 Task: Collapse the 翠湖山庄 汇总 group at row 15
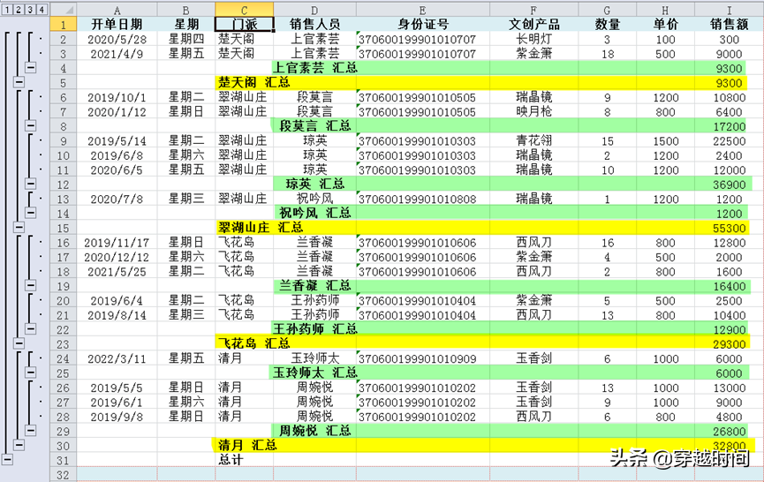(x=19, y=227)
